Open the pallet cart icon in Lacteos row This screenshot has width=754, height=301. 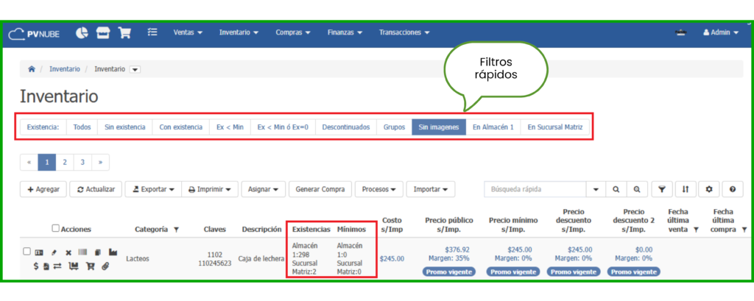point(74,266)
